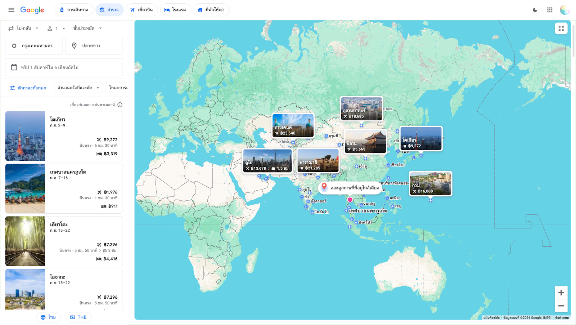Click the pink Bangkok origin marker
The image size is (576, 325).
[350, 200]
